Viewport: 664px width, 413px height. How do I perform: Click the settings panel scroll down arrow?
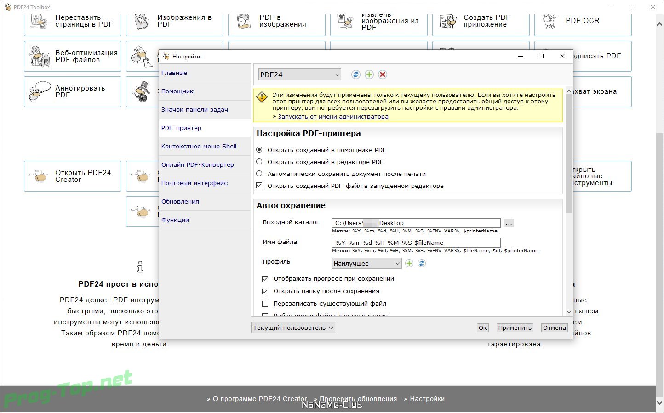click(569, 312)
